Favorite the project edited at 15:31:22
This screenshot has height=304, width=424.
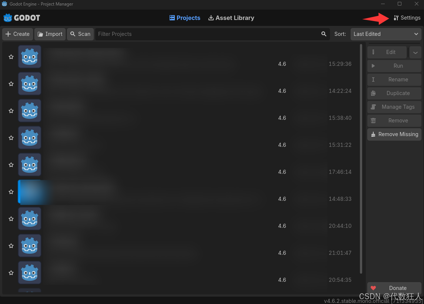coord(11,138)
